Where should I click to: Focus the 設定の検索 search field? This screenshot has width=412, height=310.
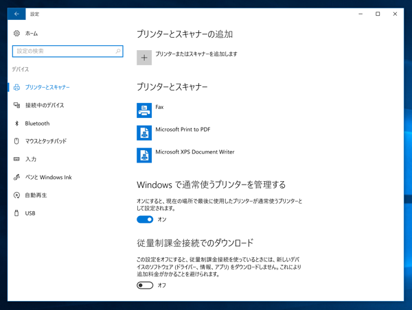pyautogui.click(x=68, y=51)
